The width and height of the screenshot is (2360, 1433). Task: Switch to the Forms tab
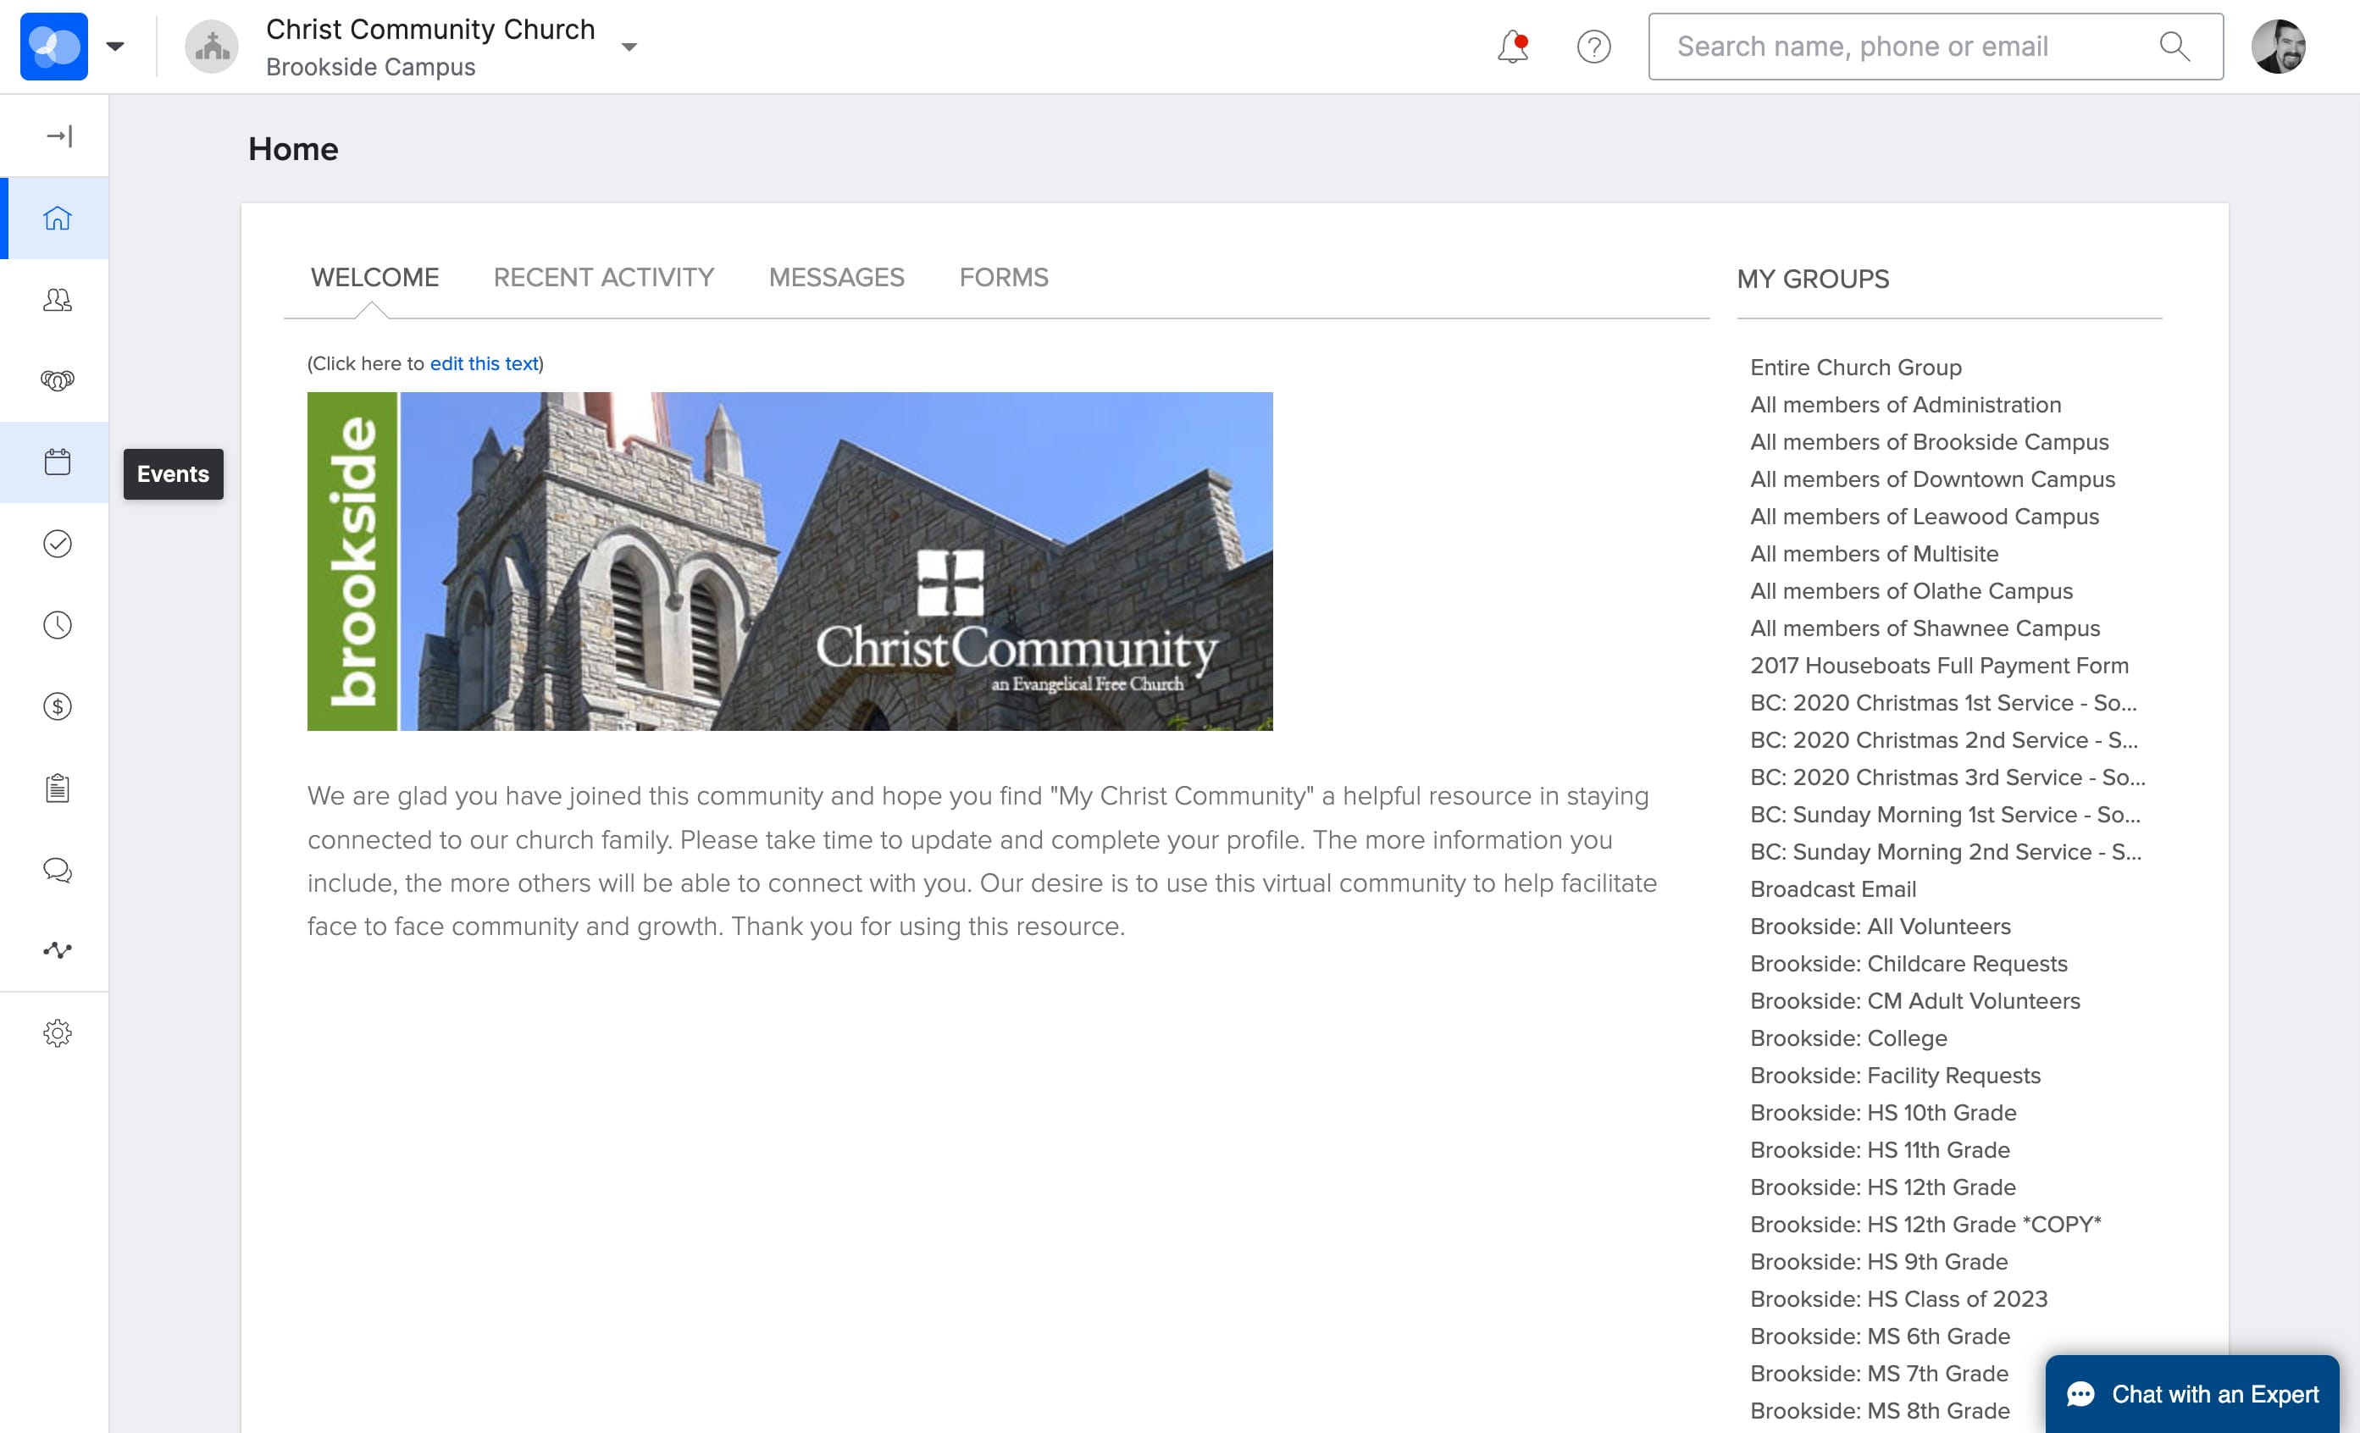tap(1004, 278)
